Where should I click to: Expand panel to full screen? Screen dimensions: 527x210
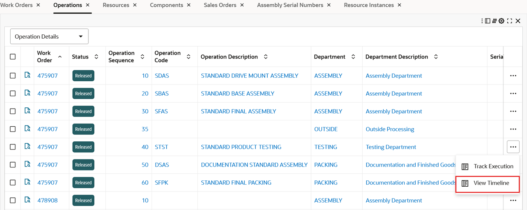point(510,21)
